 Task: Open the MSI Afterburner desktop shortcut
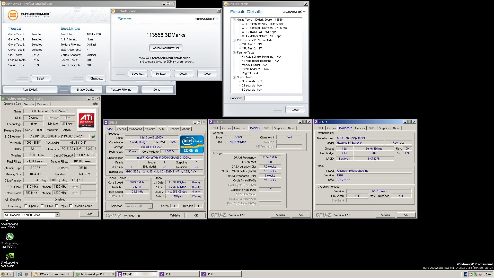pyautogui.click(x=10, y=237)
